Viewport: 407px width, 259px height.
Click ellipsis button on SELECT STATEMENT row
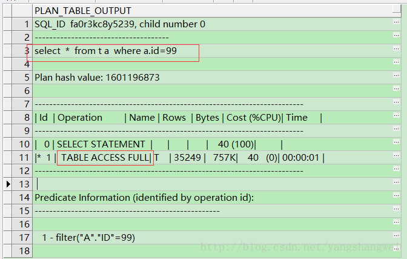[x=395, y=144]
